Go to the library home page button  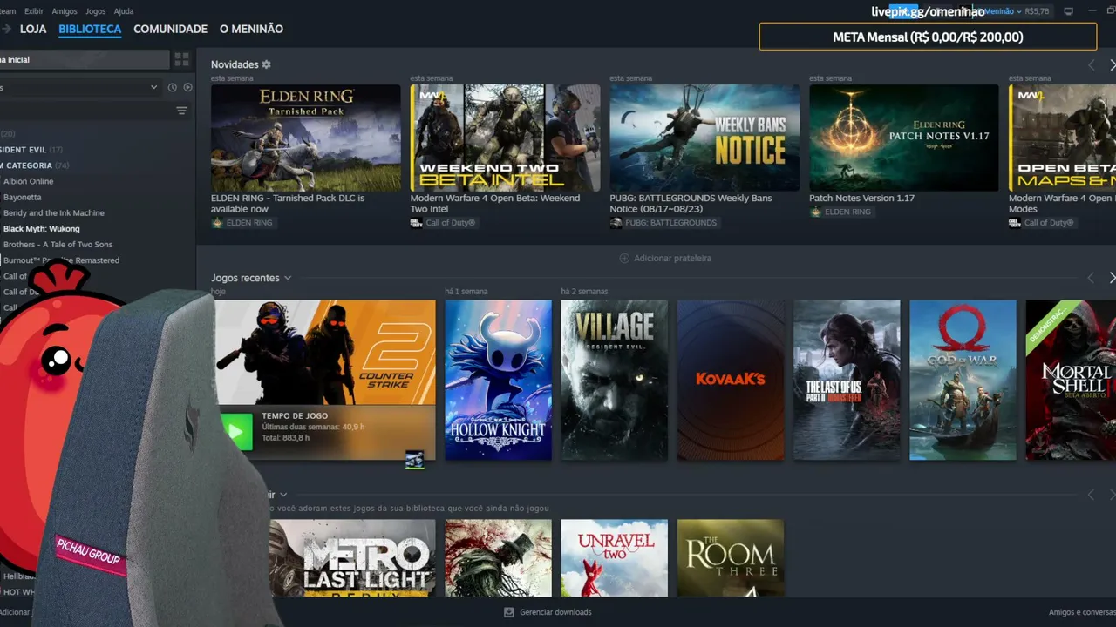tap(85, 59)
